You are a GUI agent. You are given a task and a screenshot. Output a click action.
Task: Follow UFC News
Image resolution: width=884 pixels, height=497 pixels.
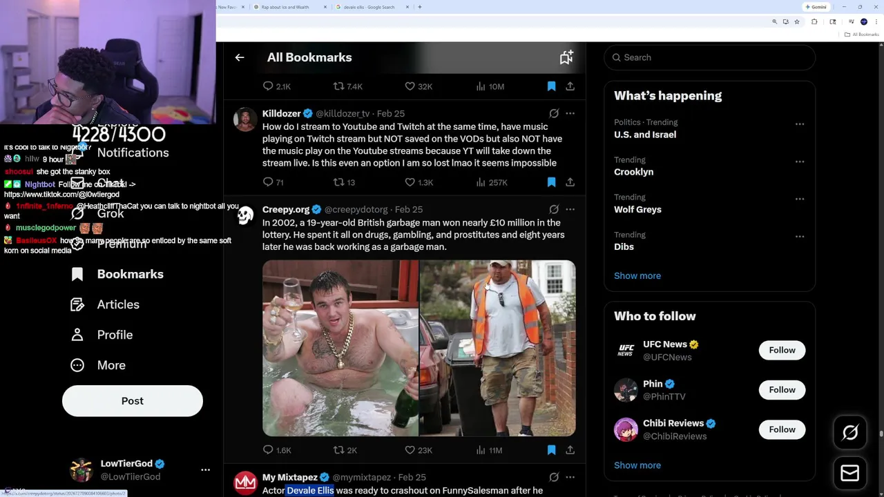coord(782,350)
